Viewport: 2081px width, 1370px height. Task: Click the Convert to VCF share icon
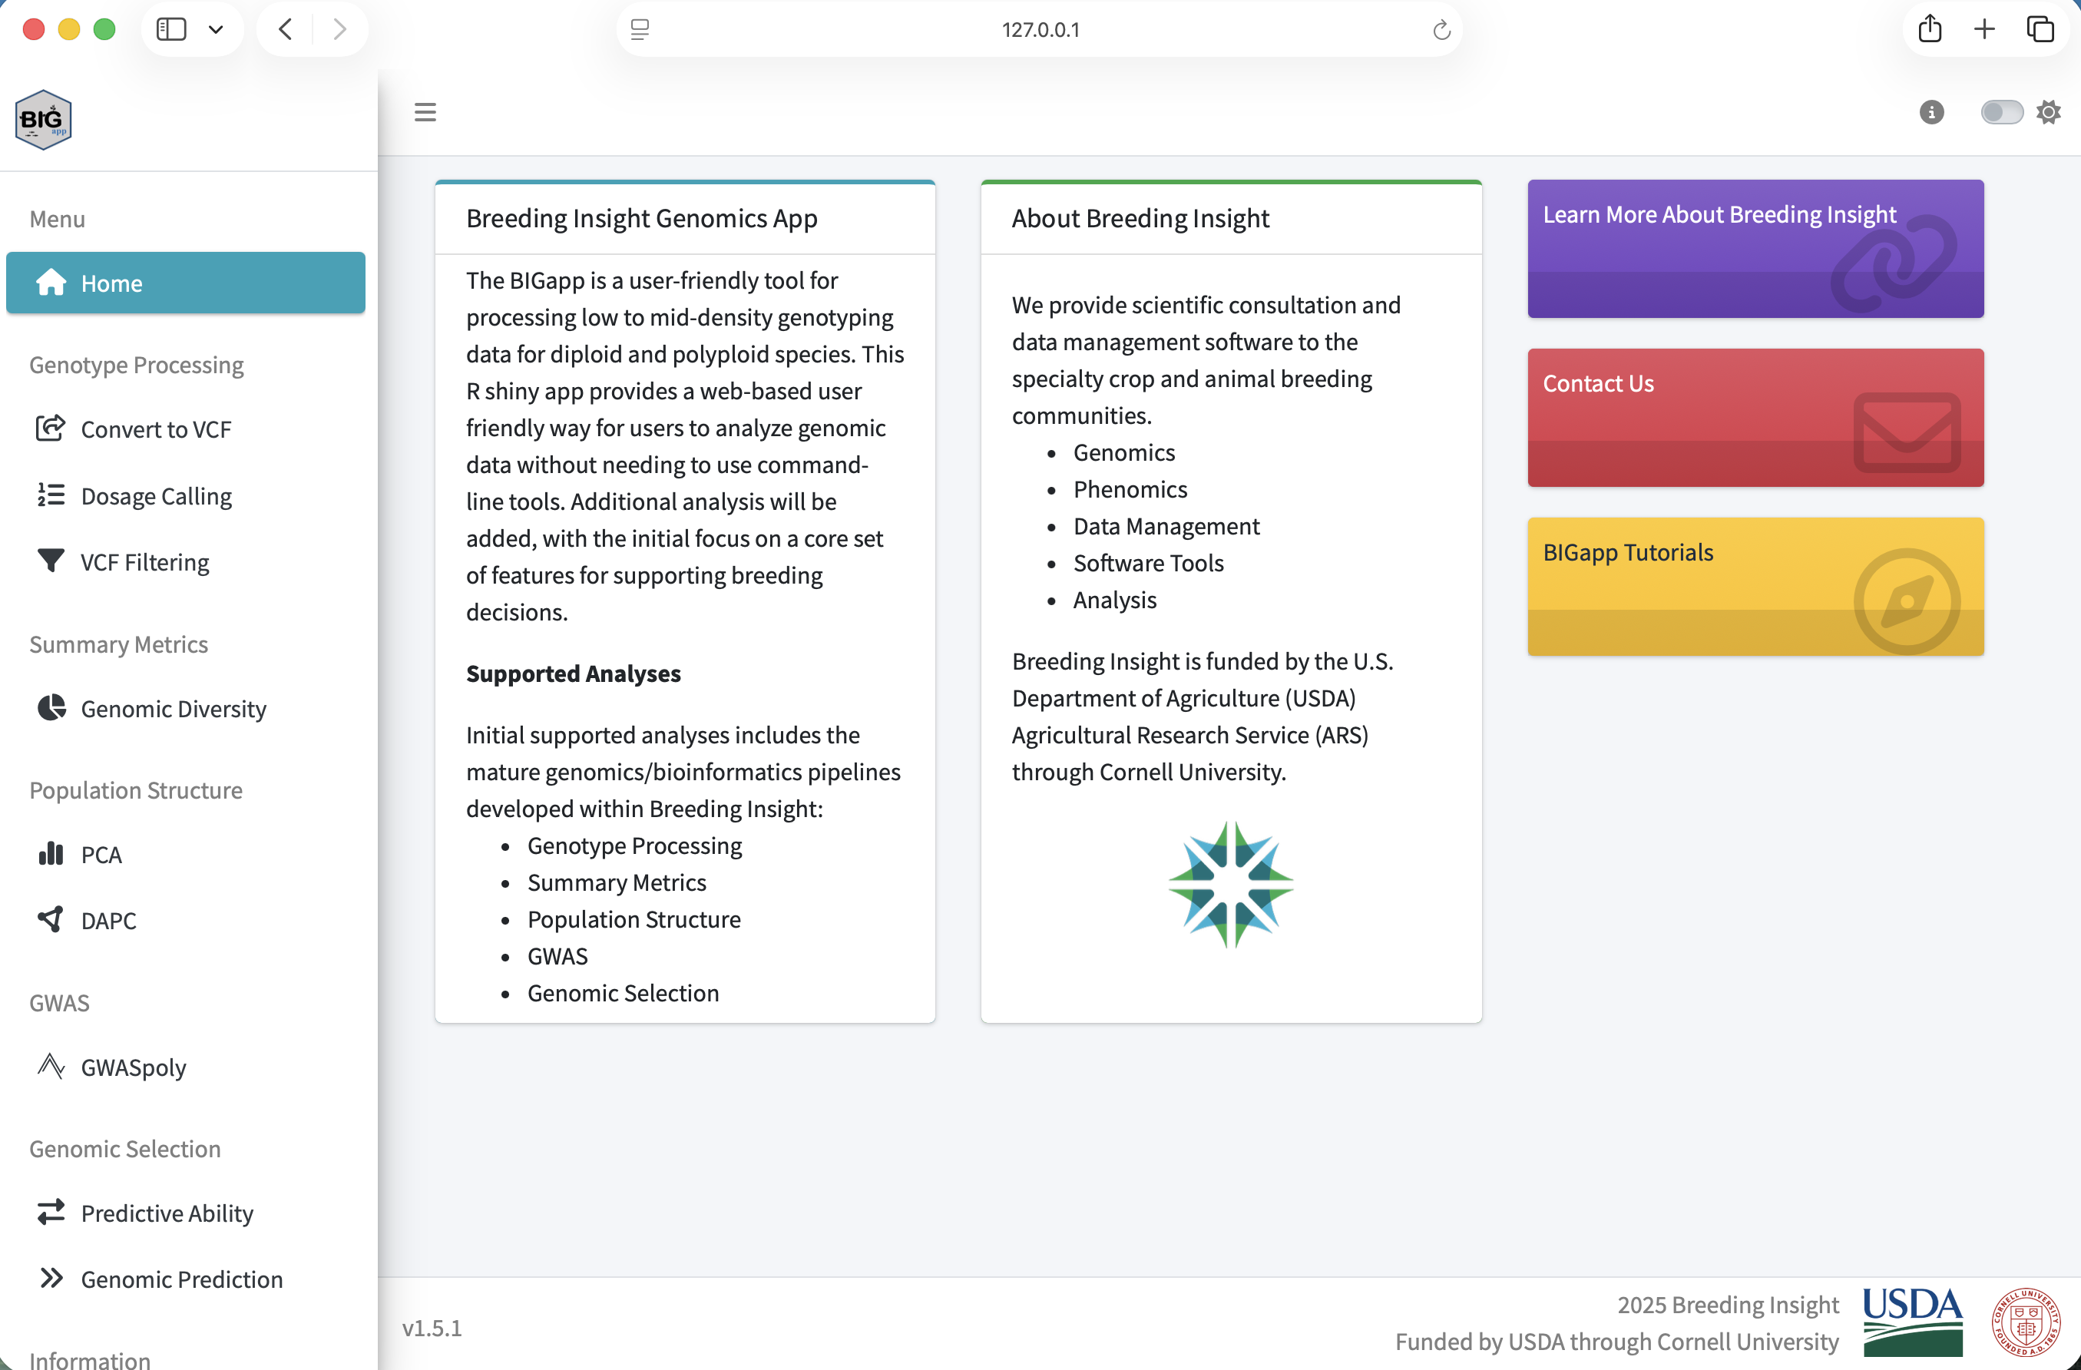[51, 429]
